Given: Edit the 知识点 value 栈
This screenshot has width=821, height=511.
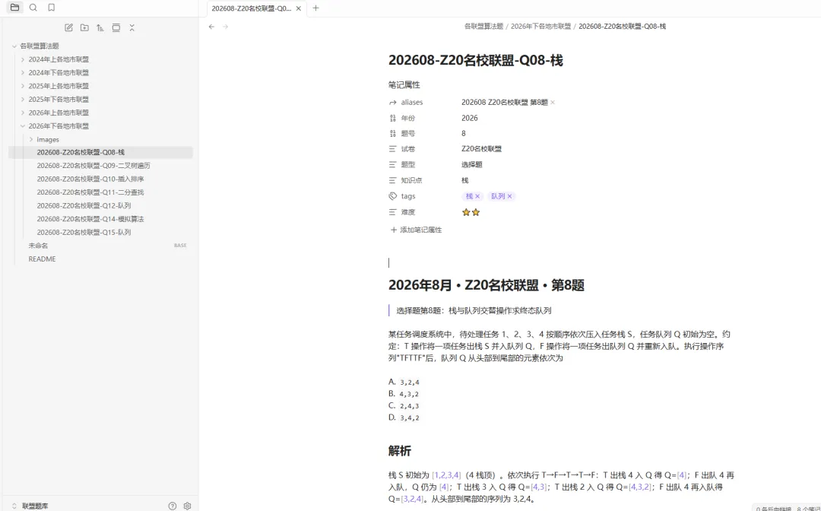Looking at the screenshot, I should [x=465, y=180].
